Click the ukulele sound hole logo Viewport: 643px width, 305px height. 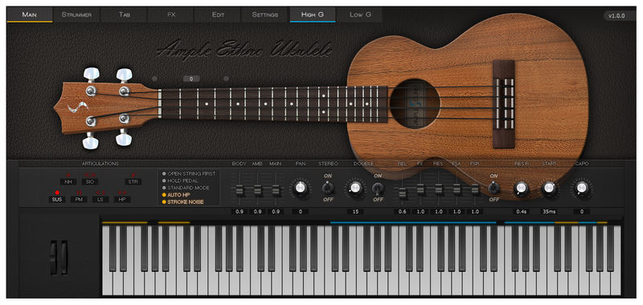415,104
